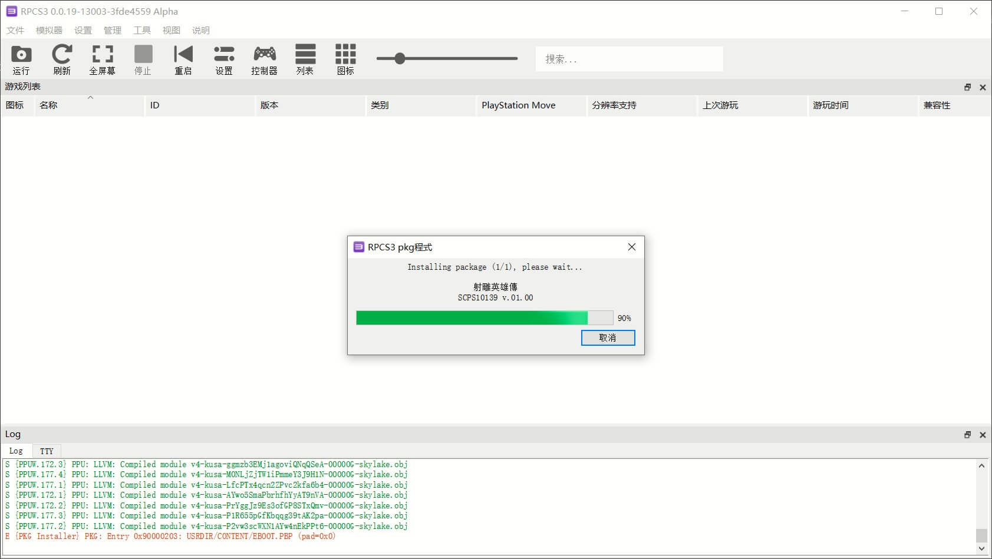
Task: Enter 全屏幕 fullscreen mode via its icon
Action: tap(101, 59)
